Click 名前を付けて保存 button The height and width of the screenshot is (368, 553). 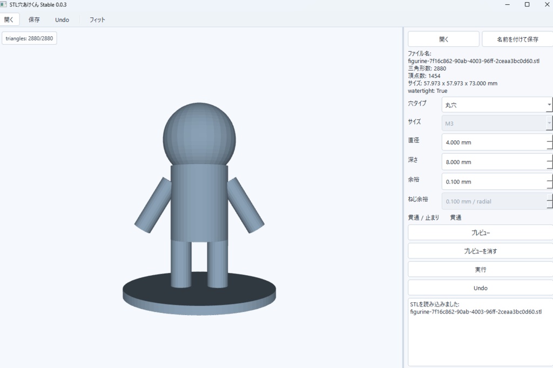[517, 39]
